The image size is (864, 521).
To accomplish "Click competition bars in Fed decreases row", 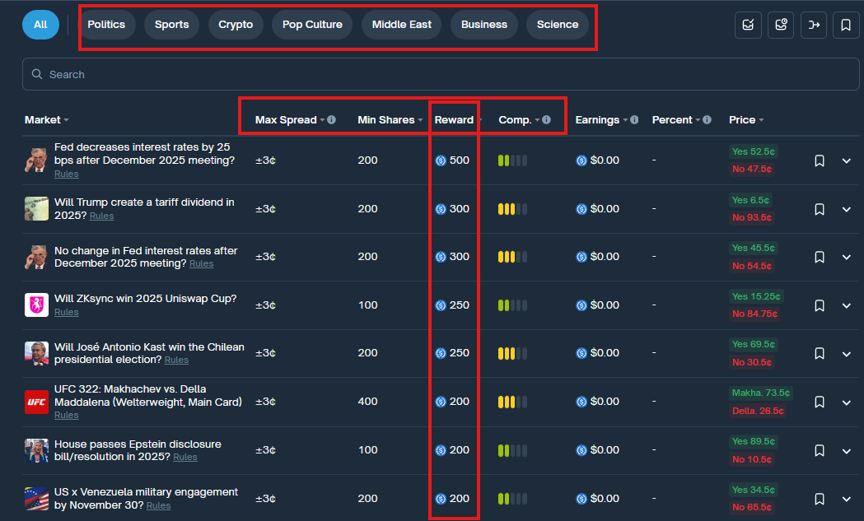I will coord(512,160).
